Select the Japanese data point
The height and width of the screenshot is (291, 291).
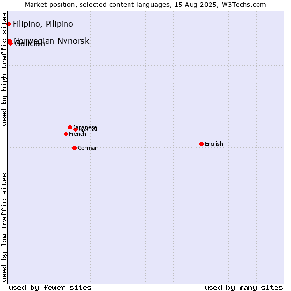click(70, 127)
